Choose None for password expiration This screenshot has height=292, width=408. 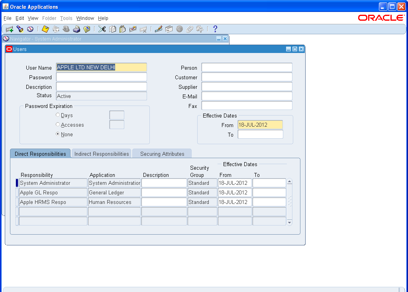tap(57, 134)
